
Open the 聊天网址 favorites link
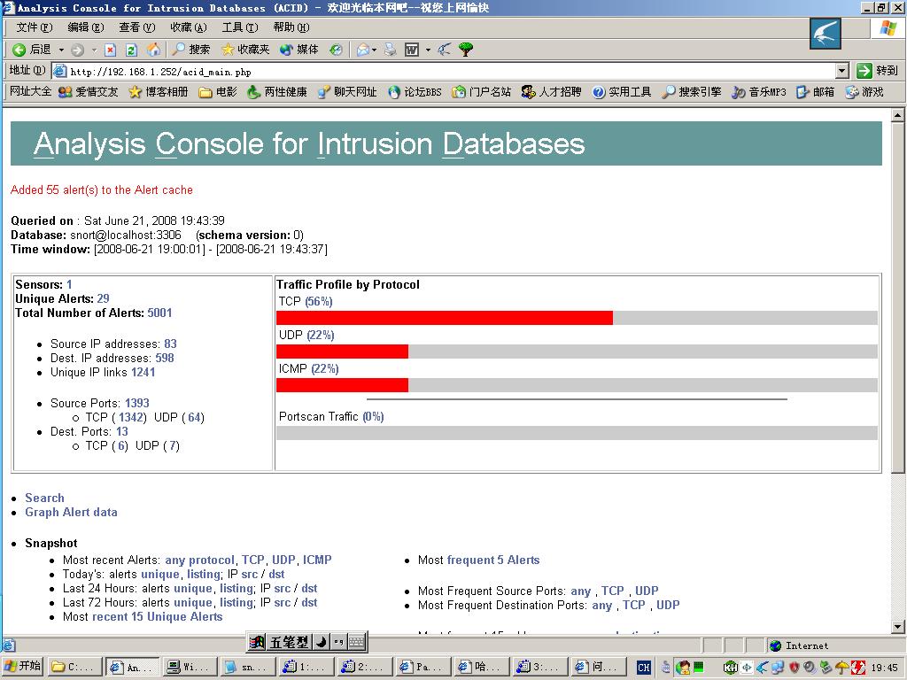click(347, 92)
